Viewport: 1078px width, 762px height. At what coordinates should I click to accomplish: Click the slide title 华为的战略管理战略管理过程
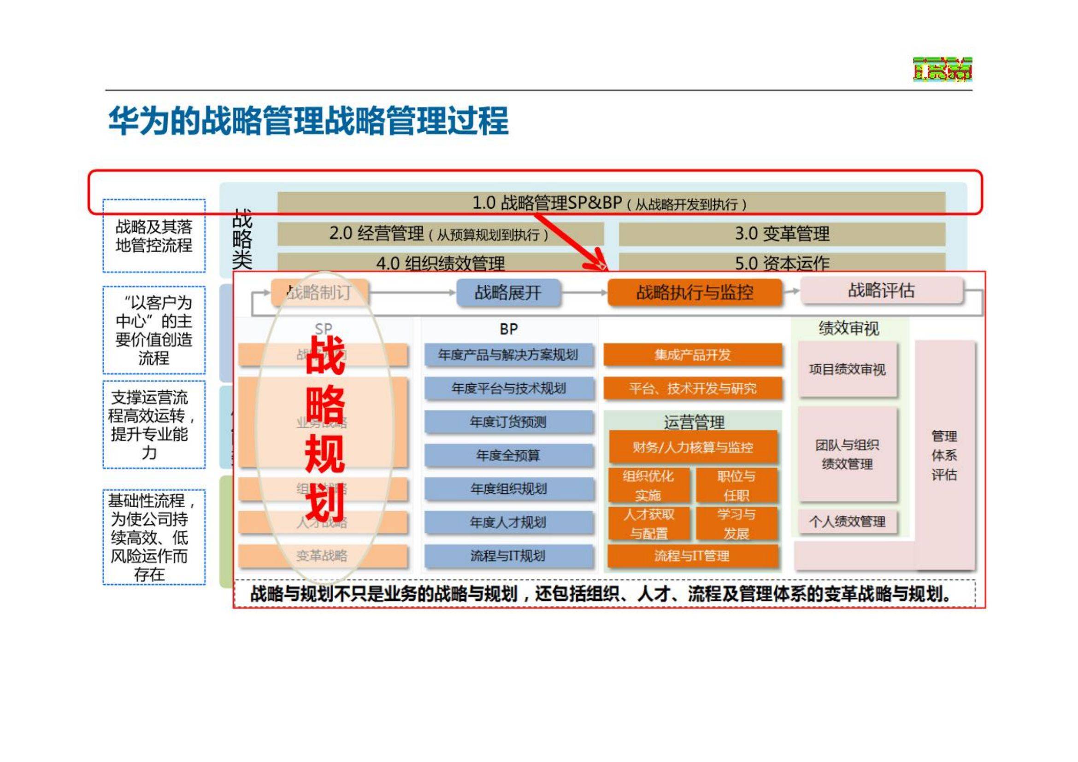pyautogui.click(x=308, y=121)
